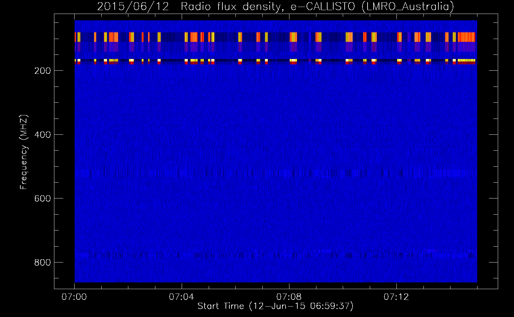Click the 07:00 time tick label
The image size is (514, 317).
coord(74,297)
